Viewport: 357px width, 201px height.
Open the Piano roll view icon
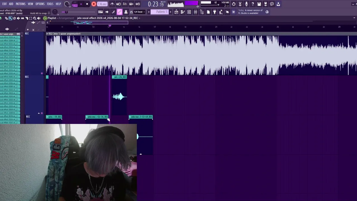183,12
